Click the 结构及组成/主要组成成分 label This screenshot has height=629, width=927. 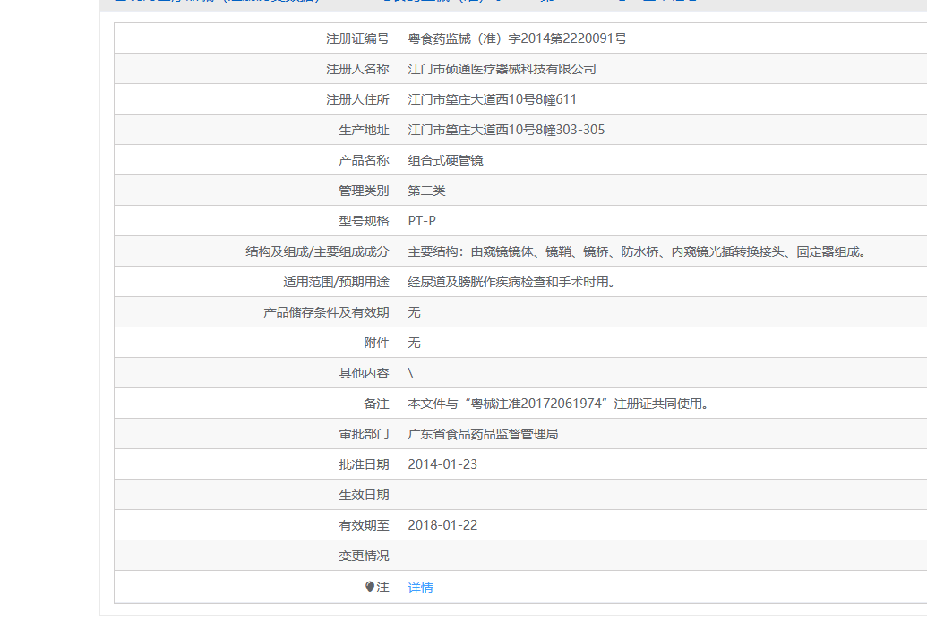point(317,251)
